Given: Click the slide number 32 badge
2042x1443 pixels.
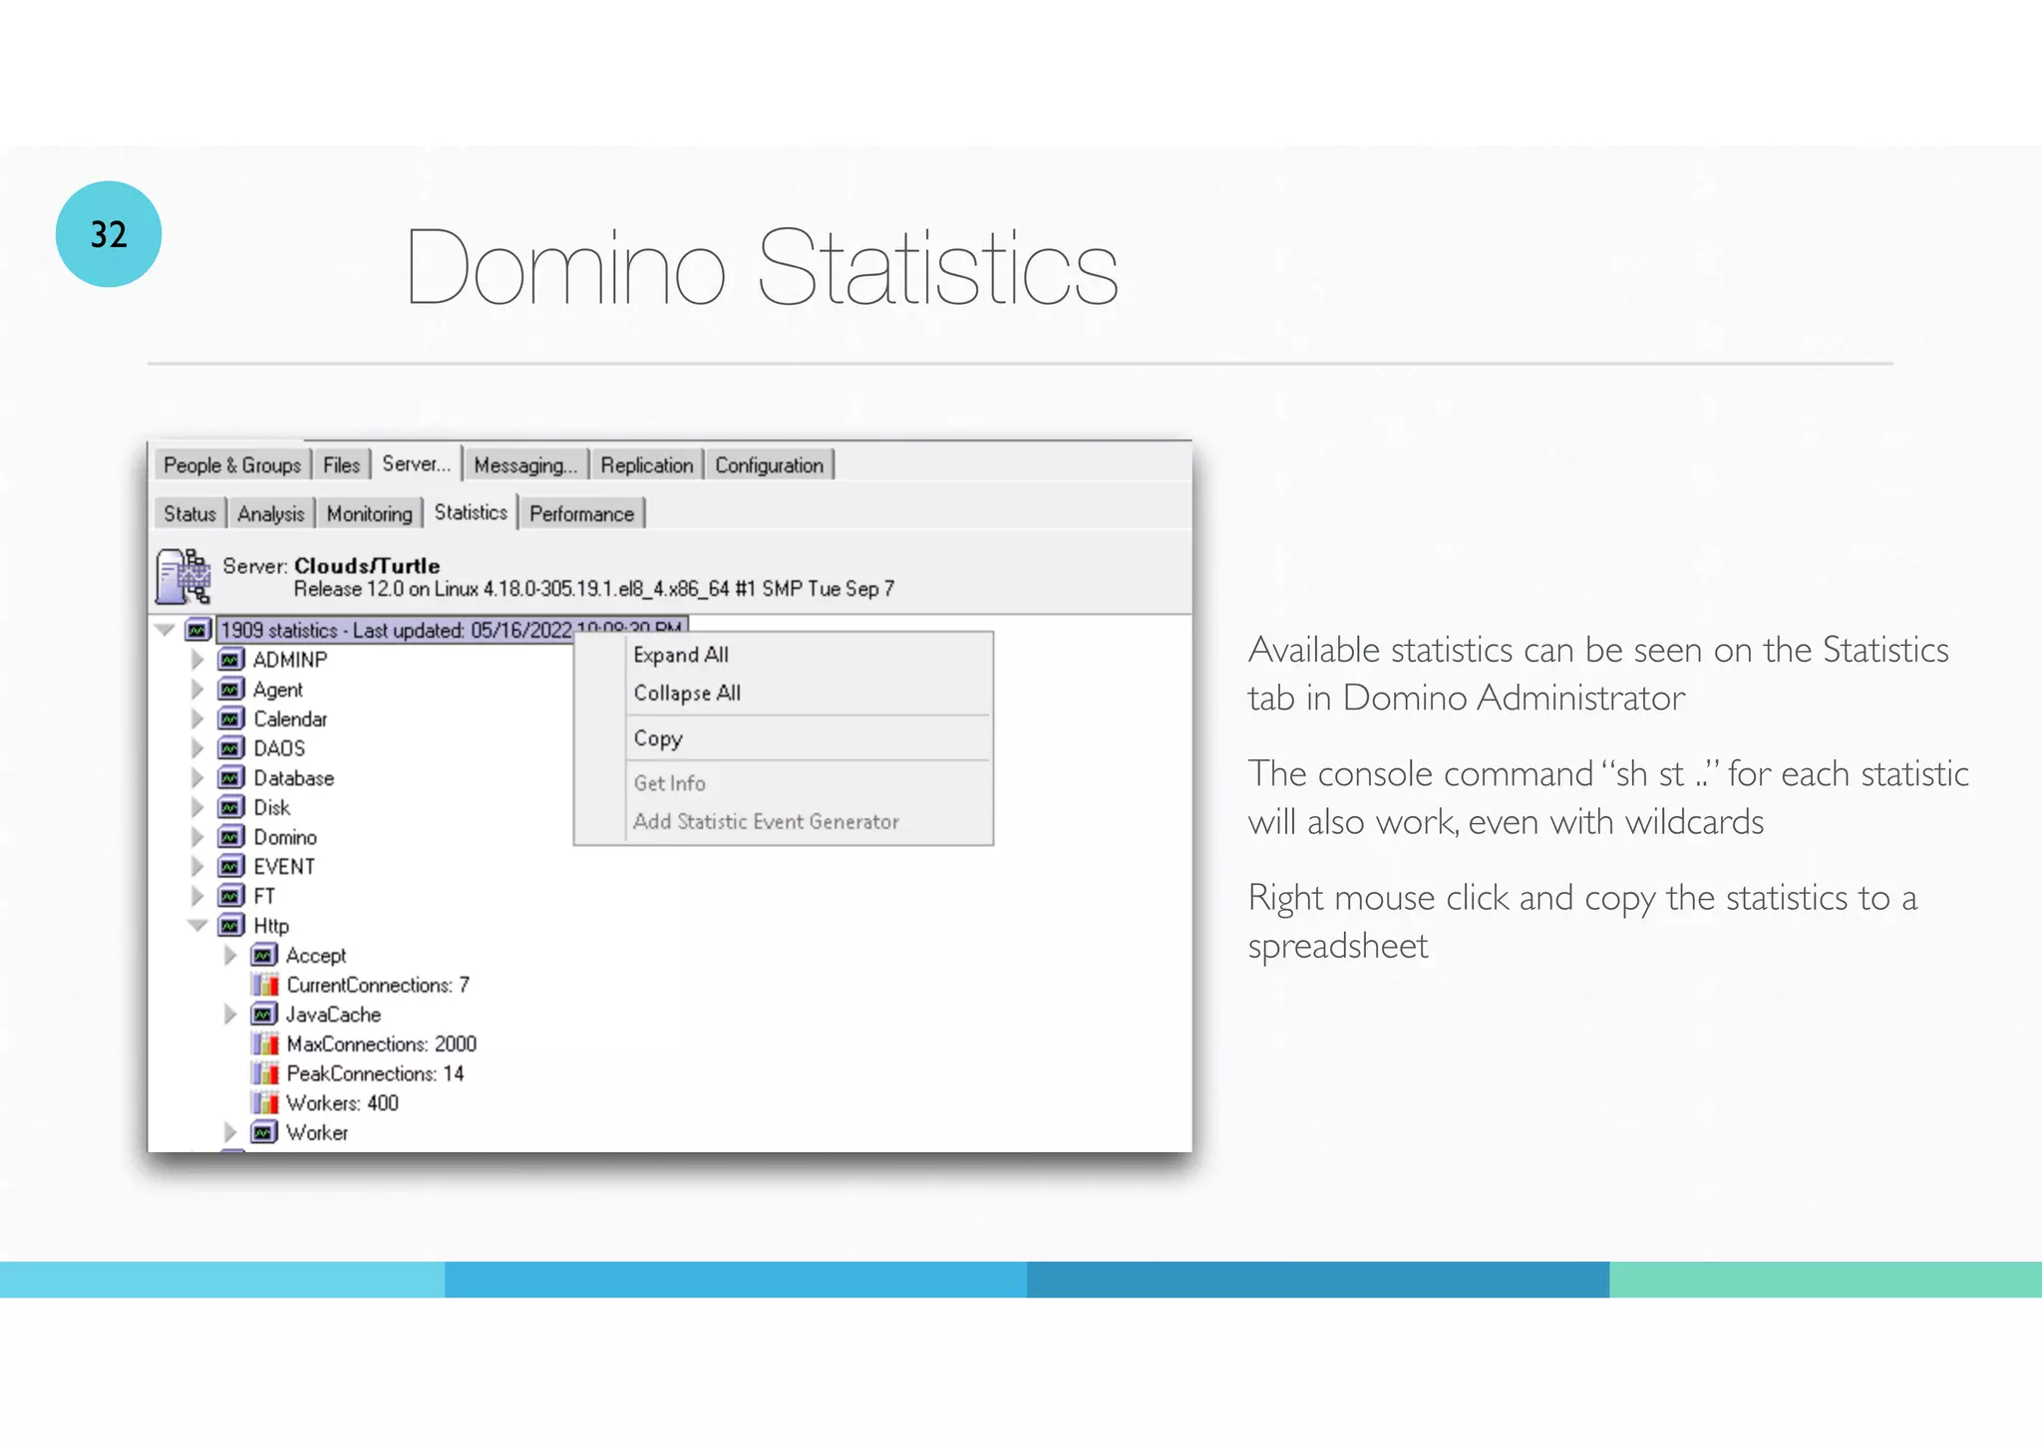Looking at the screenshot, I should [109, 234].
